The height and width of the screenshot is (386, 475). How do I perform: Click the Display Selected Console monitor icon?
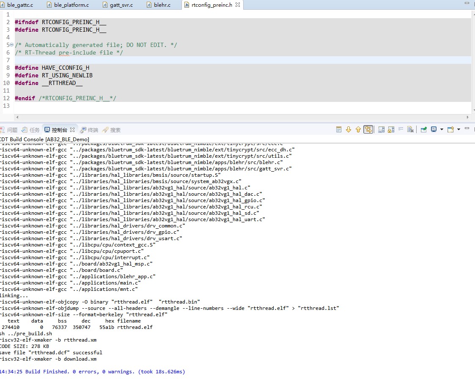pos(434,129)
